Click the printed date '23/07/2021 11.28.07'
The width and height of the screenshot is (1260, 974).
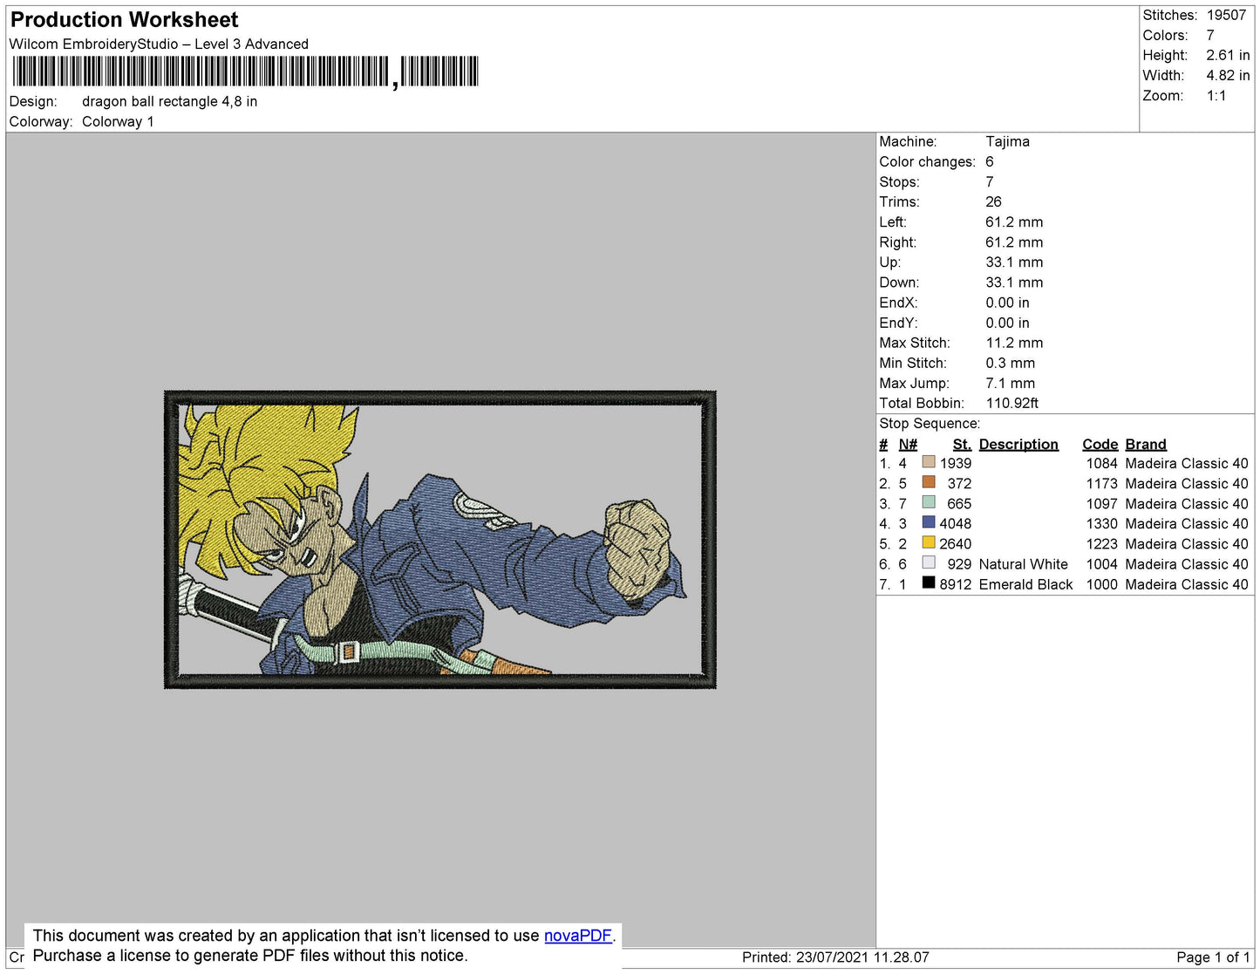(x=862, y=957)
